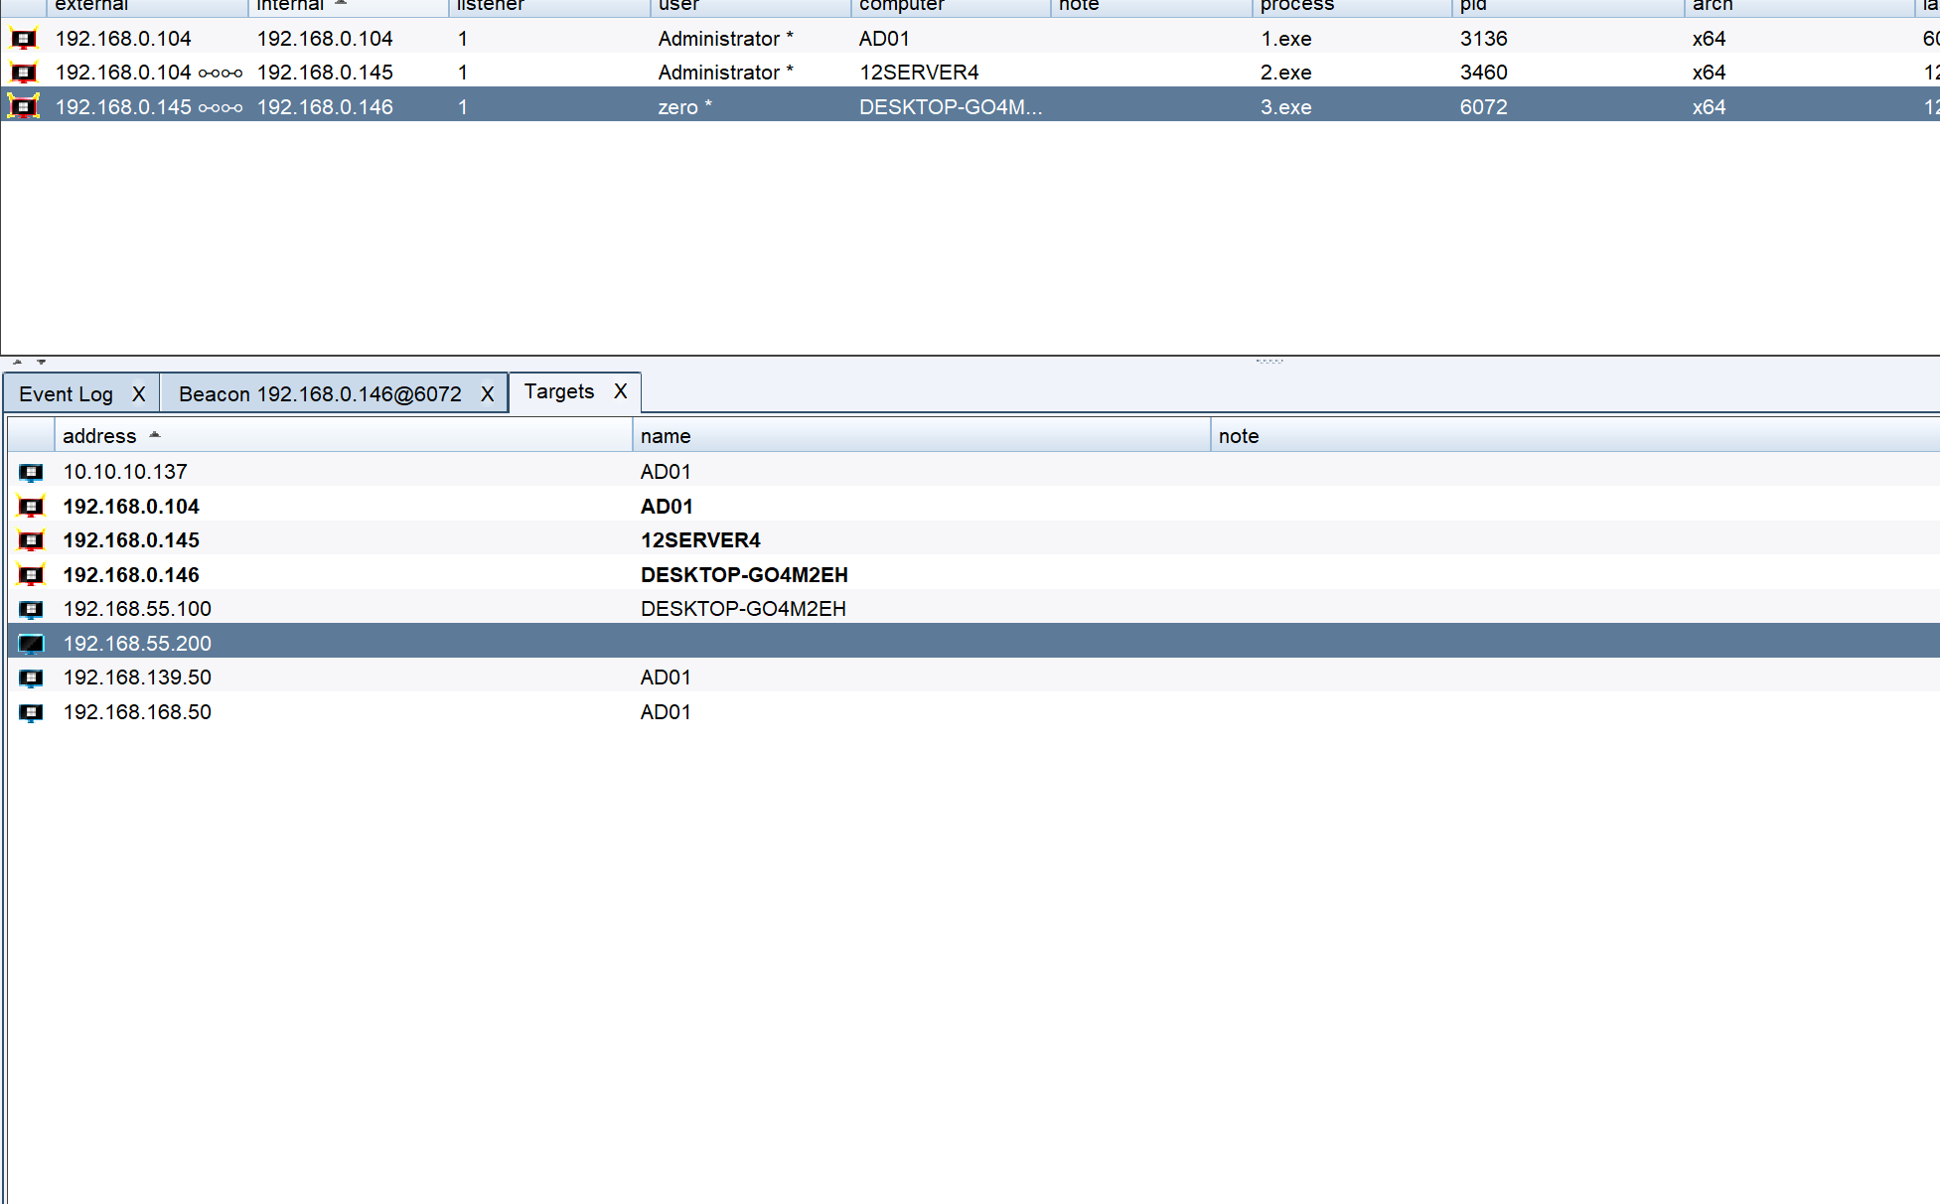Click the host icon for 192.168.168.50
This screenshot has height=1204, width=1940.
(32, 712)
